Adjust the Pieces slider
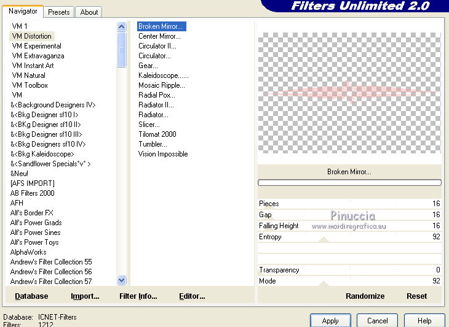This screenshot has height=327, width=449. pyautogui.click(x=349, y=204)
